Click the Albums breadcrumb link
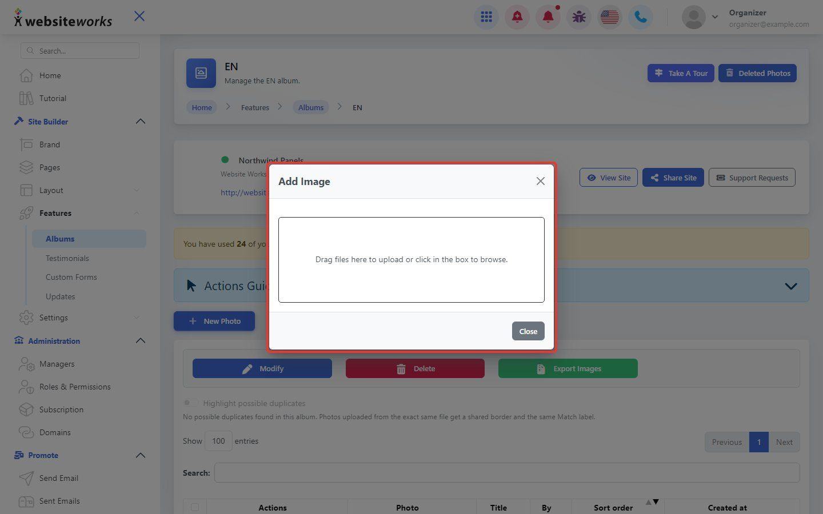 coord(311,107)
